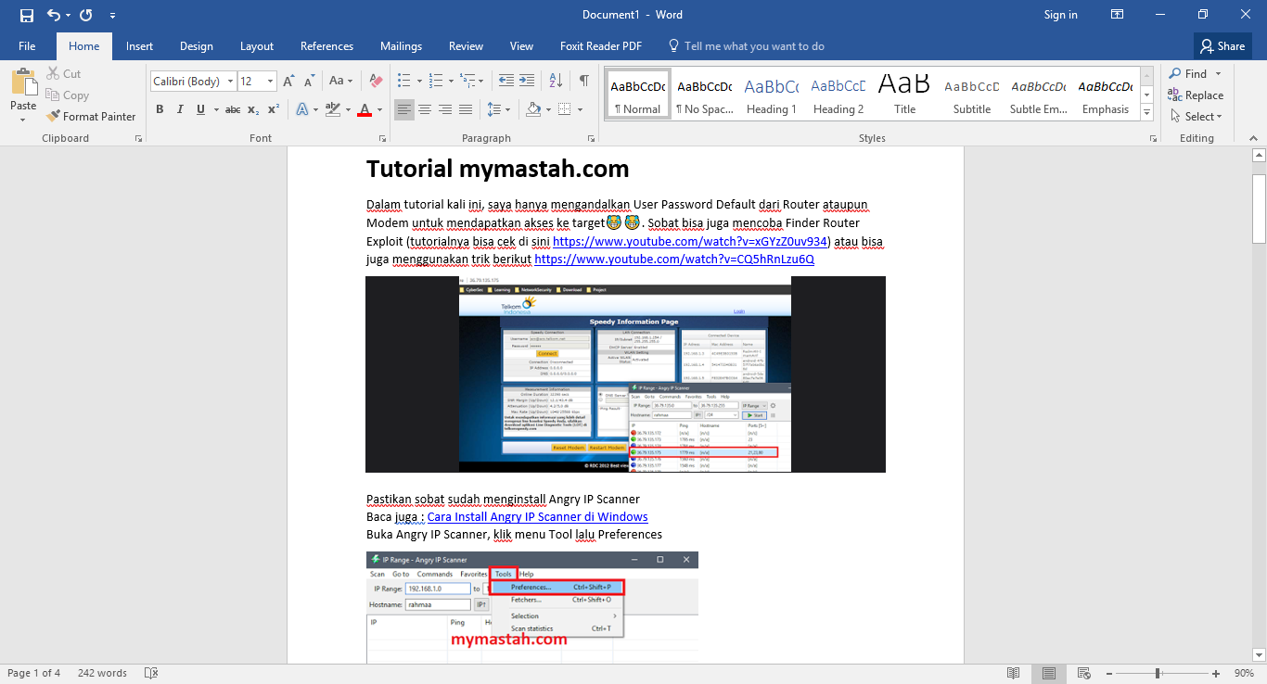This screenshot has width=1267, height=684.
Task: Toggle Print Layout view in status bar
Action: pos(1049,673)
